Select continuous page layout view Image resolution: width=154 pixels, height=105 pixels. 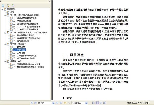pos(97,103)
